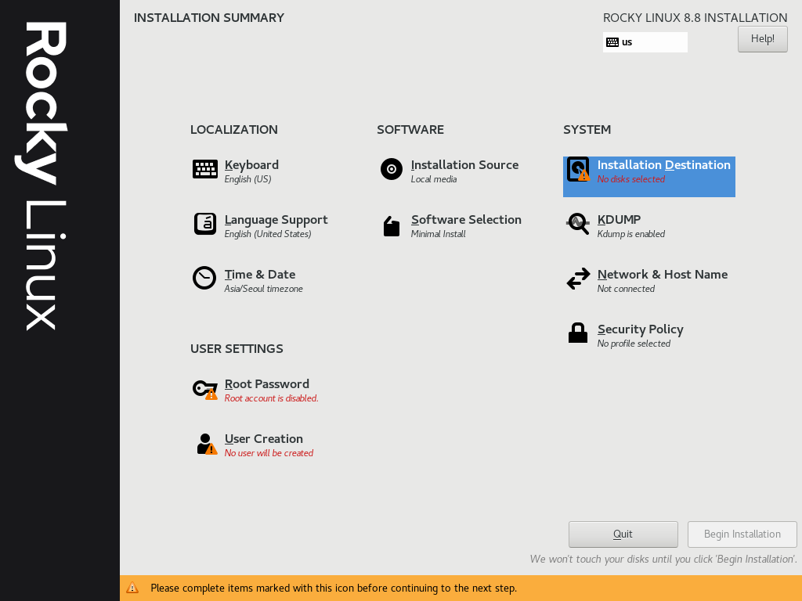Click the User Creation person icon
Image resolution: width=802 pixels, height=601 pixels.
click(x=207, y=444)
